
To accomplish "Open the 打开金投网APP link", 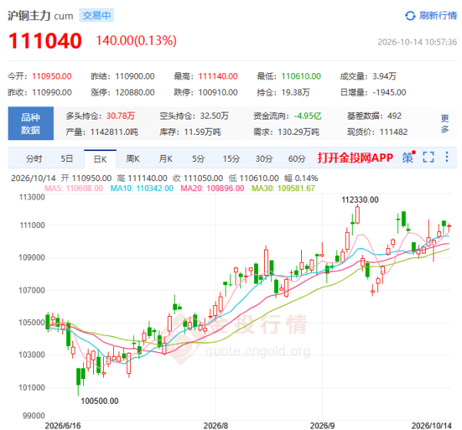I will tap(355, 158).
